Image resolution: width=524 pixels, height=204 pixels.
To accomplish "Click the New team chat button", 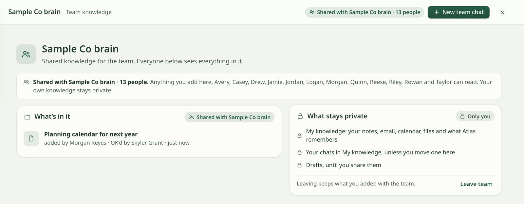I will pos(458,12).
